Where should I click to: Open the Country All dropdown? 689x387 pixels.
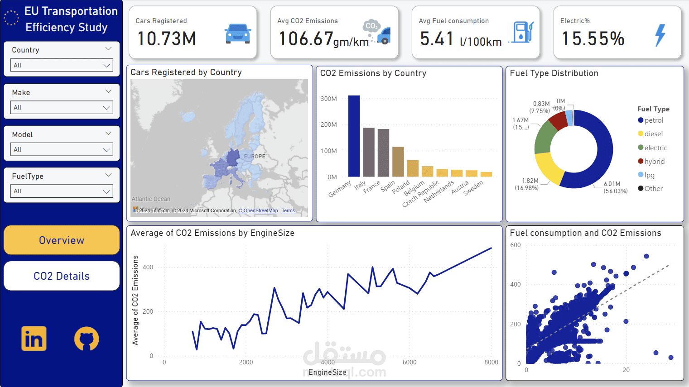click(x=62, y=65)
